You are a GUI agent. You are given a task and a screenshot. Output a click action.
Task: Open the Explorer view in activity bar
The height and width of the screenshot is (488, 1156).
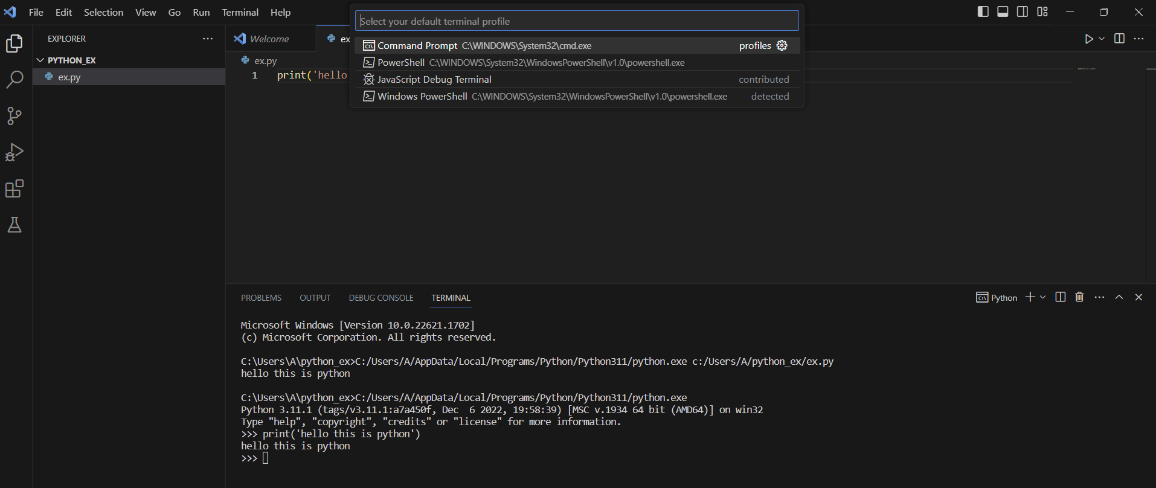(14, 43)
